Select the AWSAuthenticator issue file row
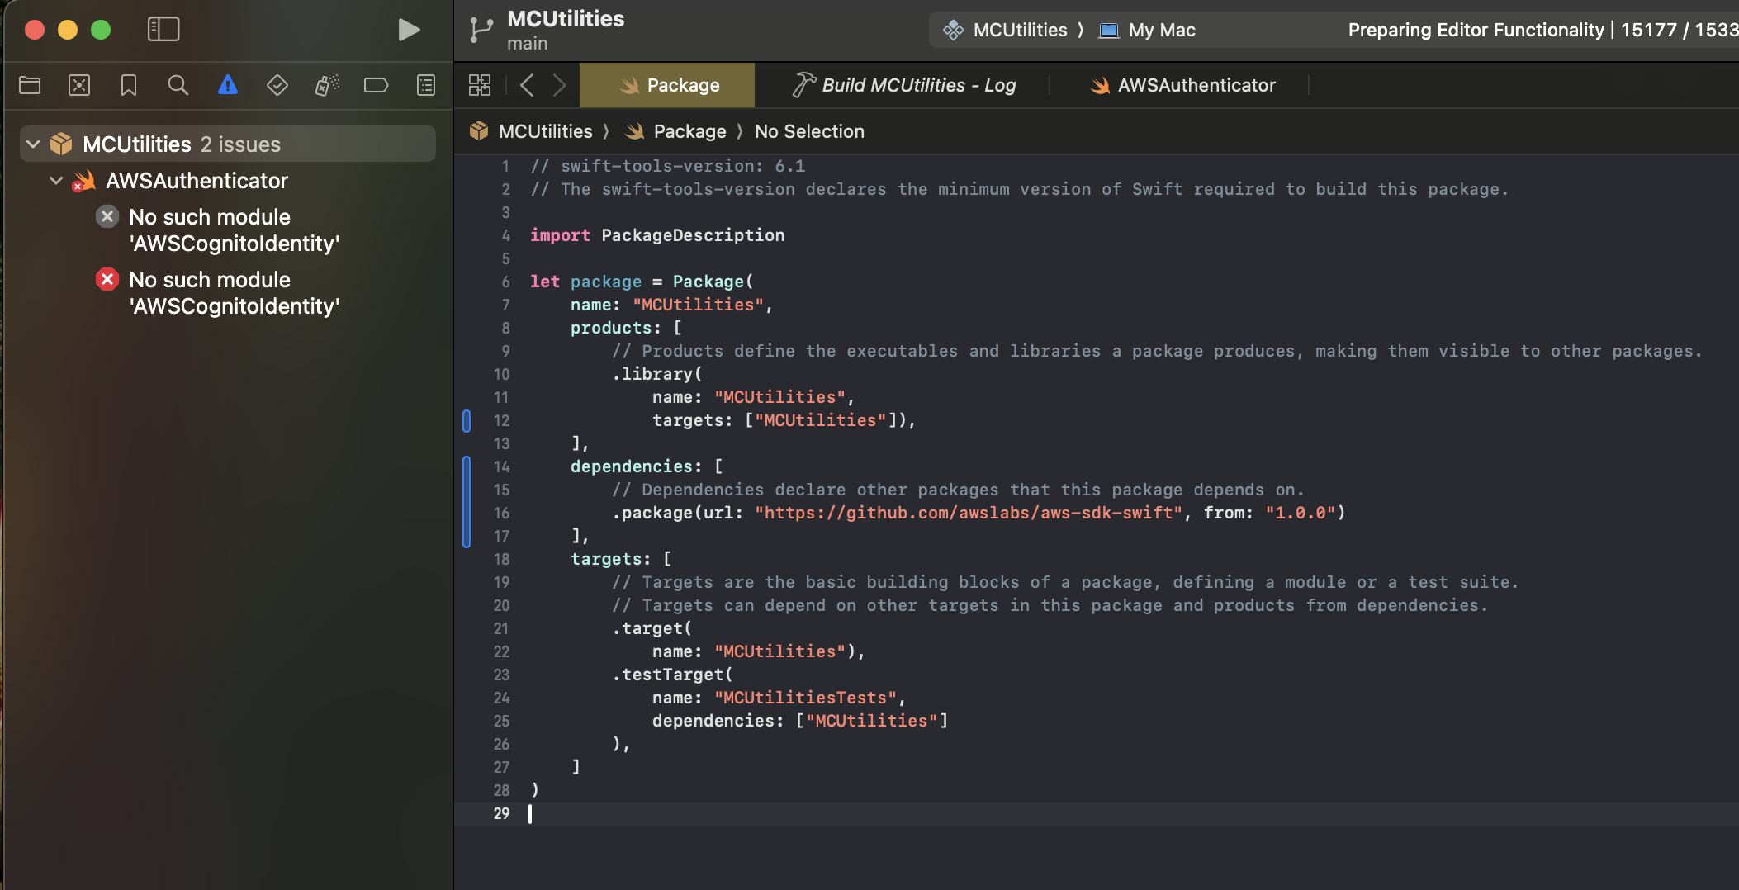1739x890 pixels. tap(228, 180)
